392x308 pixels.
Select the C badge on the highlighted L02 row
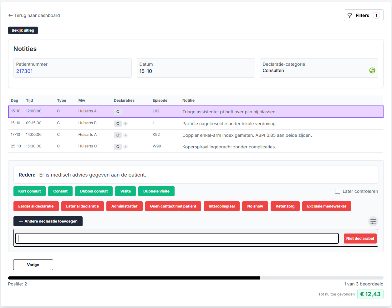click(x=118, y=111)
